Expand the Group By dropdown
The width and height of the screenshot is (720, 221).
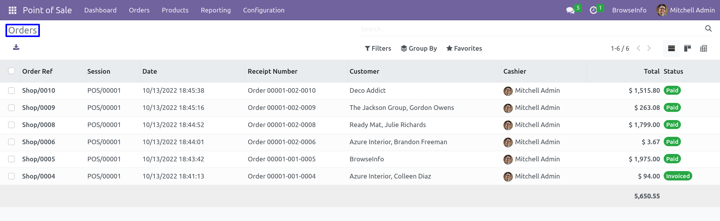click(419, 48)
